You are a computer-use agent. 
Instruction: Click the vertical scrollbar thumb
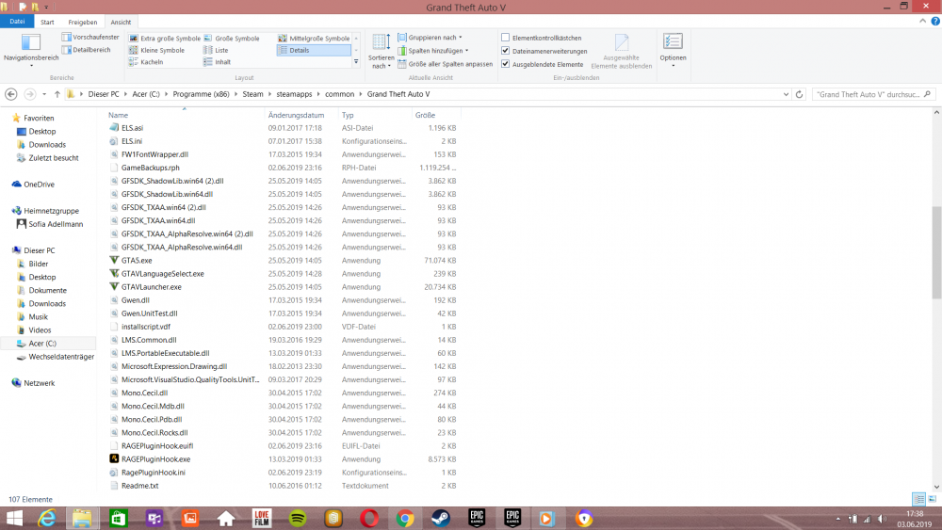(x=936, y=252)
